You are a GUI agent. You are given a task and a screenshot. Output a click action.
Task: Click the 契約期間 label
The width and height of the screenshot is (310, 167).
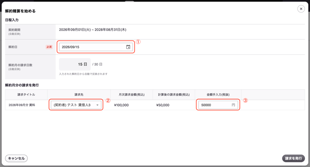click(14, 30)
